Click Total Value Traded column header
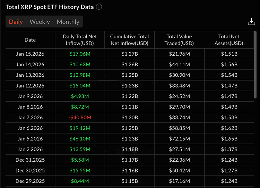 click(179, 40)
